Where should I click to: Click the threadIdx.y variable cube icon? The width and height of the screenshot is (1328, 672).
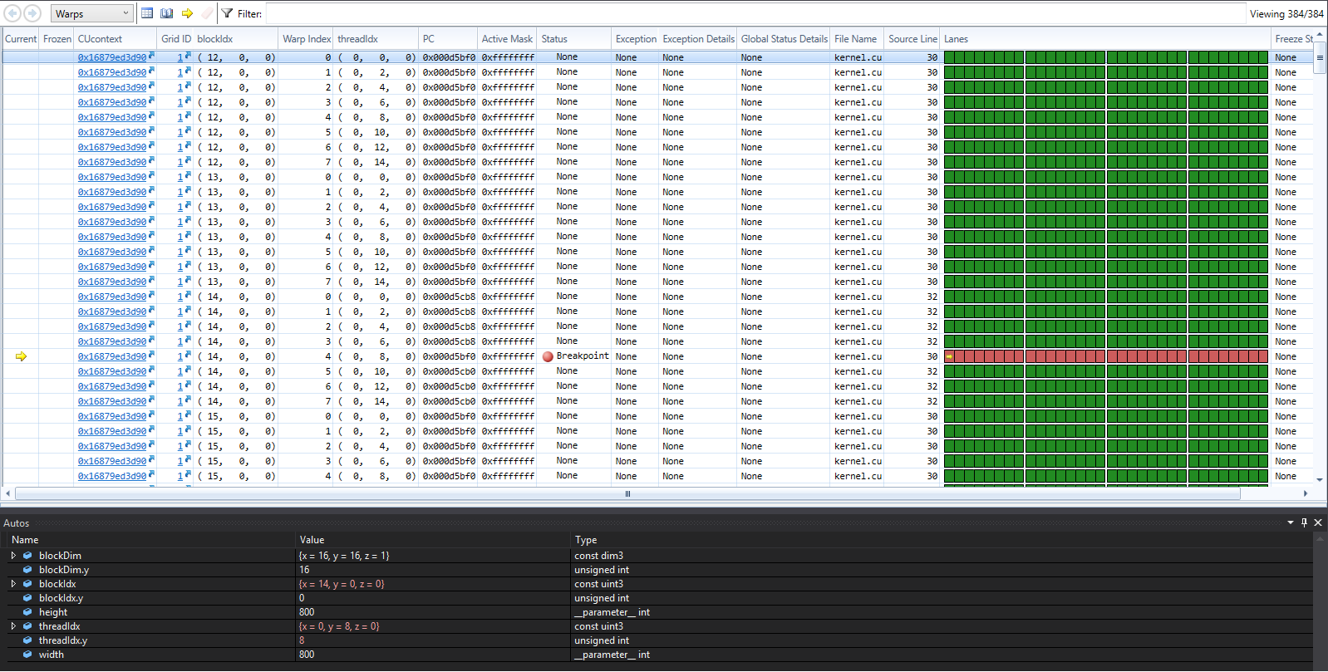point(27,640)
